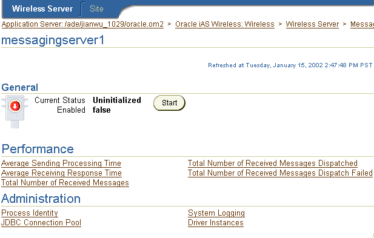This screenshot has width=374, height=238.
Task: Click the cut-off Messa… breadcrumb link
Action: [362, 24]
